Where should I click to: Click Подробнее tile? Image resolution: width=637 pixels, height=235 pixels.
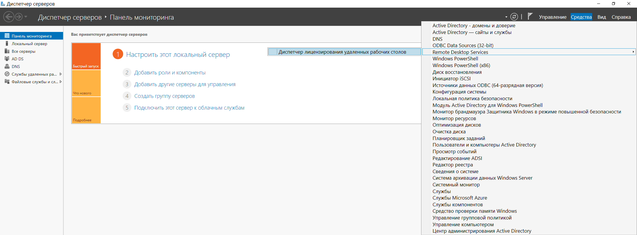(x=86, y=110)
